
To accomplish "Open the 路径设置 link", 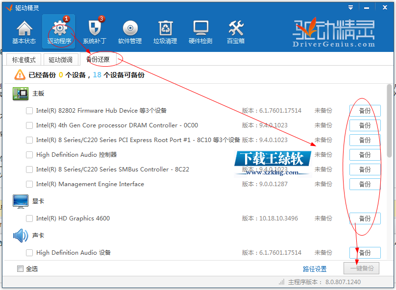I will click(x=315, y=269).
